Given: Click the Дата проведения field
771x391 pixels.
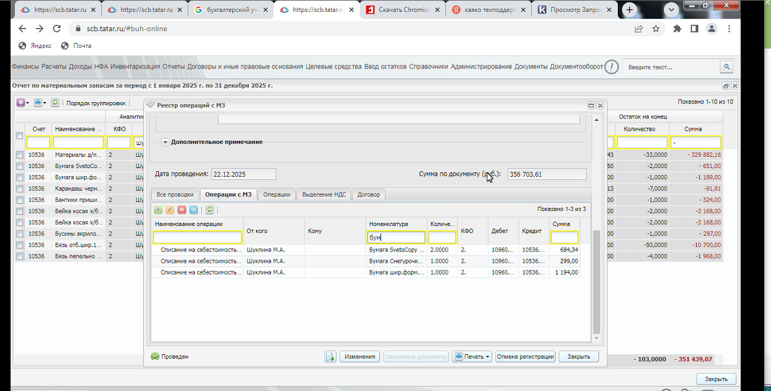Looking at the screenshot, I should pos(244,174).
